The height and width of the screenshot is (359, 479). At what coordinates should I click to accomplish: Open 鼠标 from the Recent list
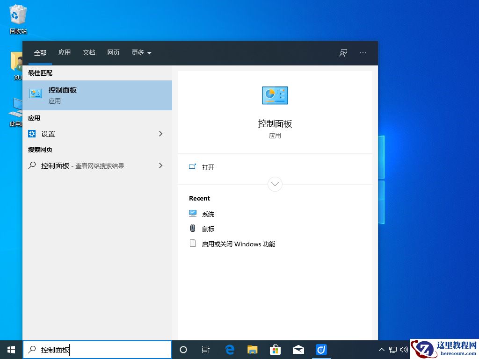pos(208,229)
